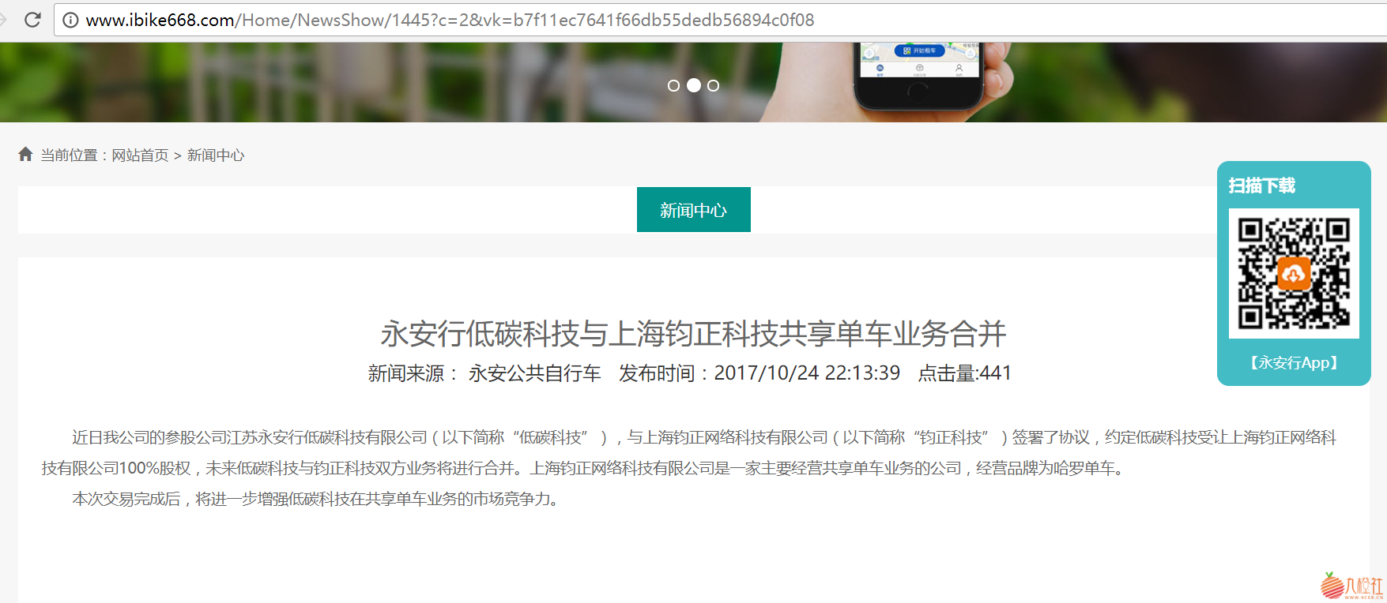Jump to the third banner slide dot

pyautogui.click(x=713, y=85)
